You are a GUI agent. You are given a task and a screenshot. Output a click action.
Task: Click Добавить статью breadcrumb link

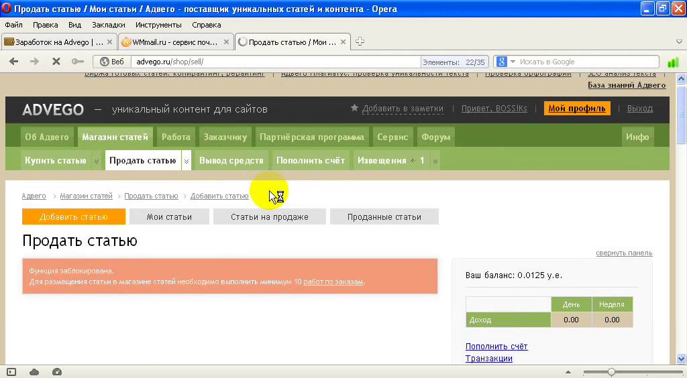[x=219, y=196]
